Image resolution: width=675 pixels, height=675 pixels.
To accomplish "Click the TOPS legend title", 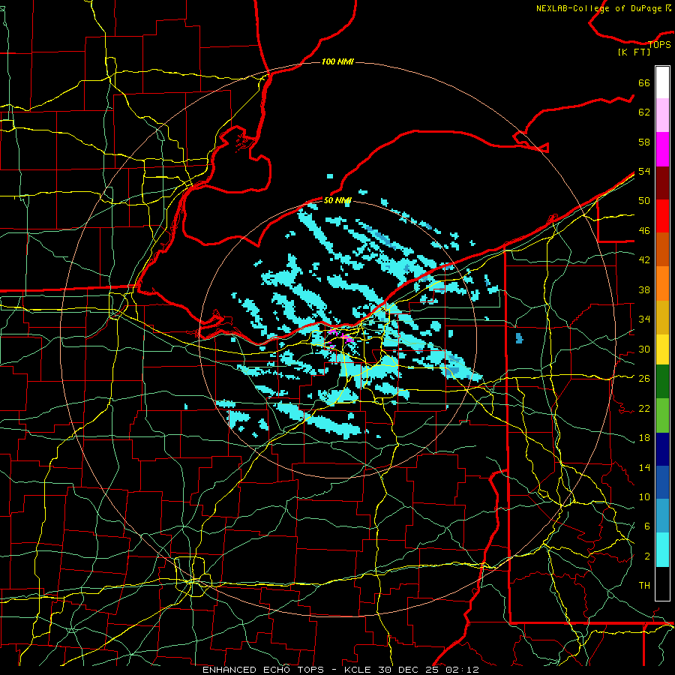I will click(659, 44).
